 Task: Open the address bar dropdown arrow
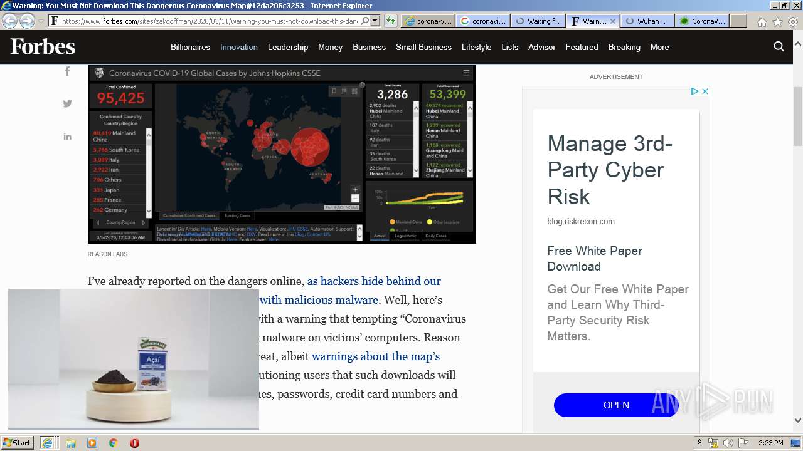coord(375,21)
